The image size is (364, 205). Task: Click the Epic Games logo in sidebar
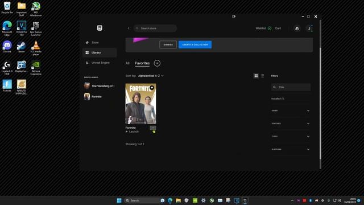[x=100, y=28]
